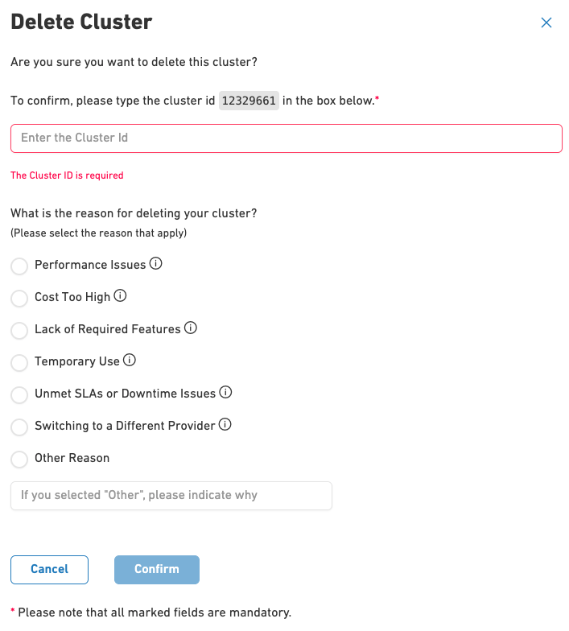Click the Confirm button

157,569
